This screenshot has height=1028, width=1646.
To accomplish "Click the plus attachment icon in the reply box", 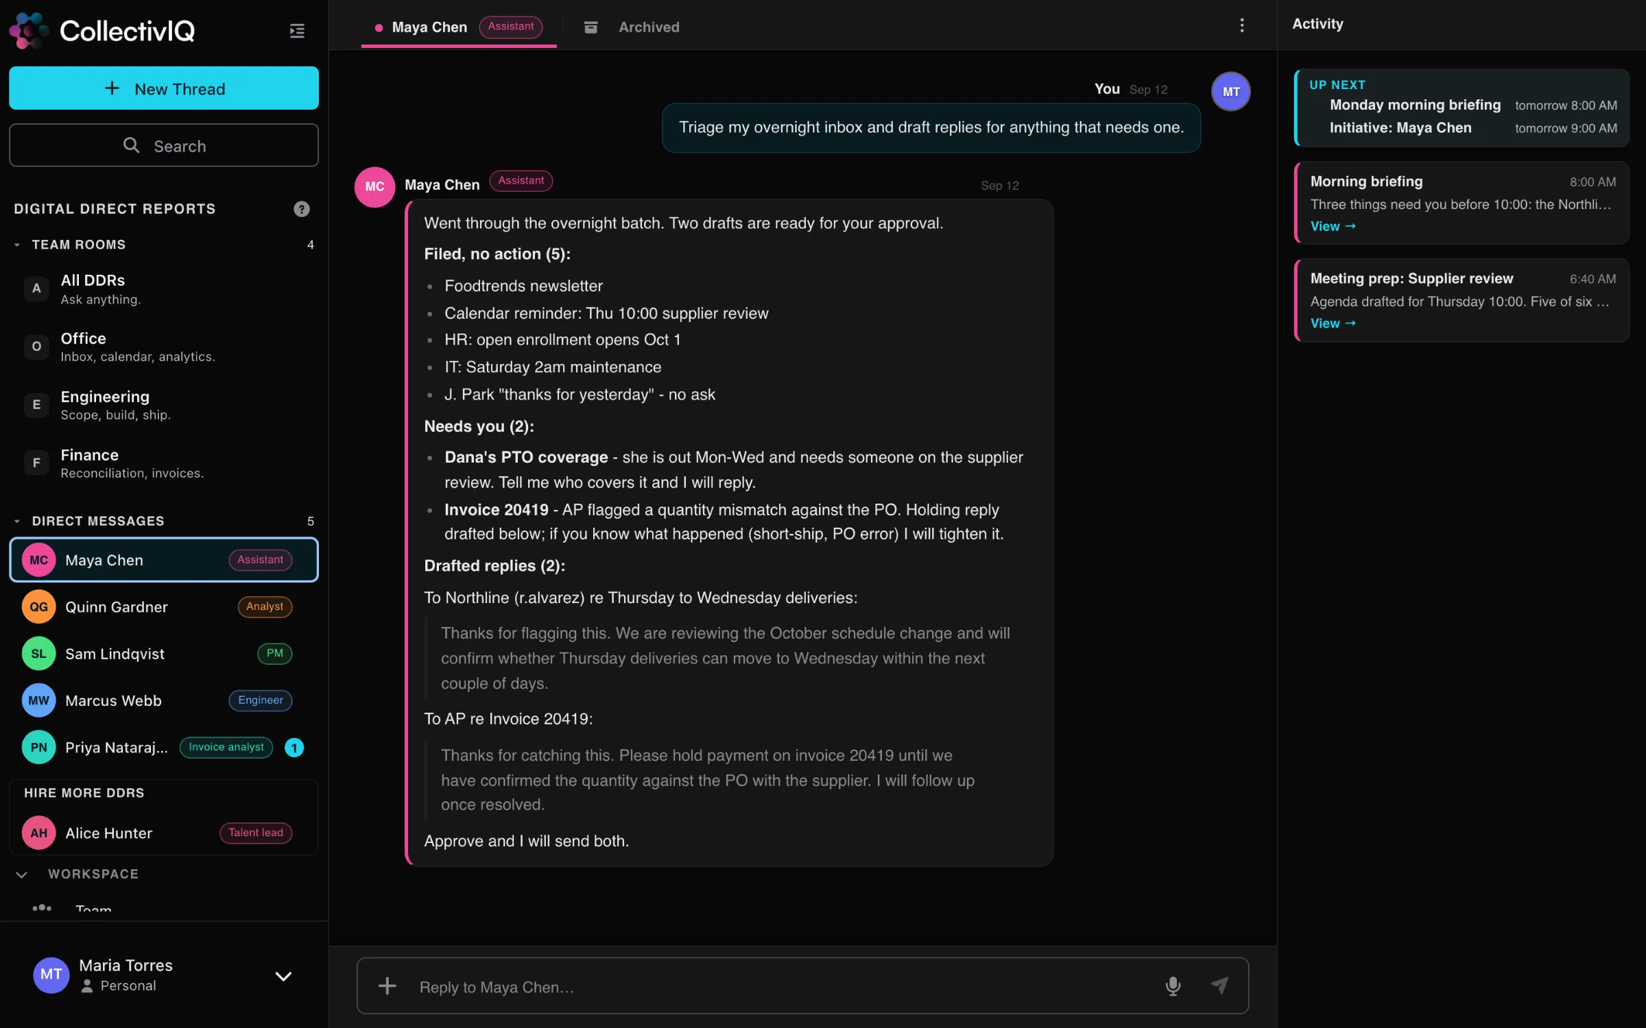I will click(x=387, y=986).
